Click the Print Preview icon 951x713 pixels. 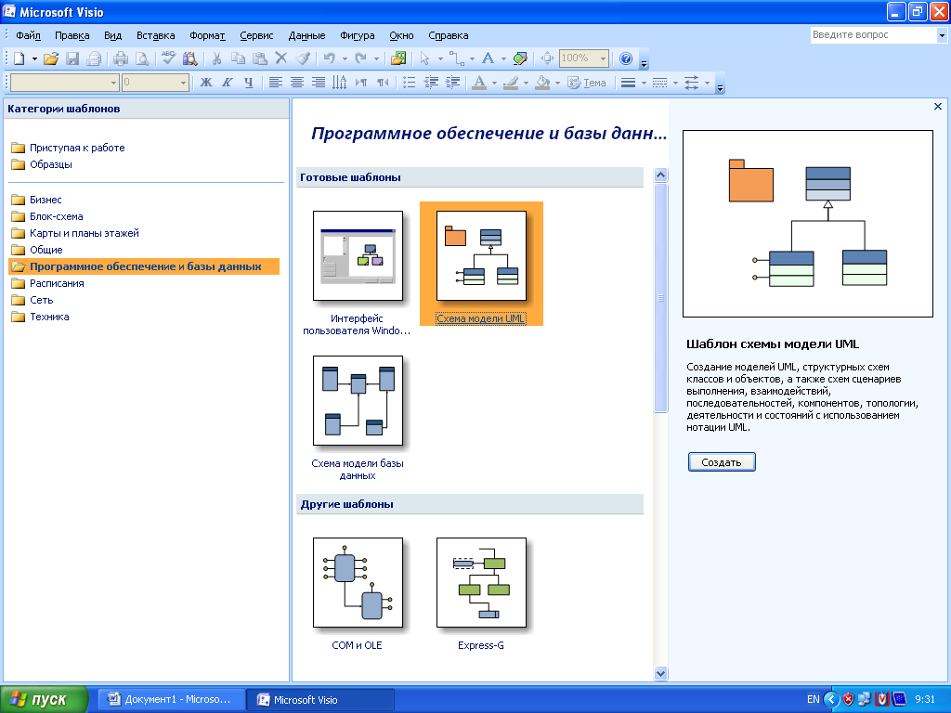tap(142, 58)
